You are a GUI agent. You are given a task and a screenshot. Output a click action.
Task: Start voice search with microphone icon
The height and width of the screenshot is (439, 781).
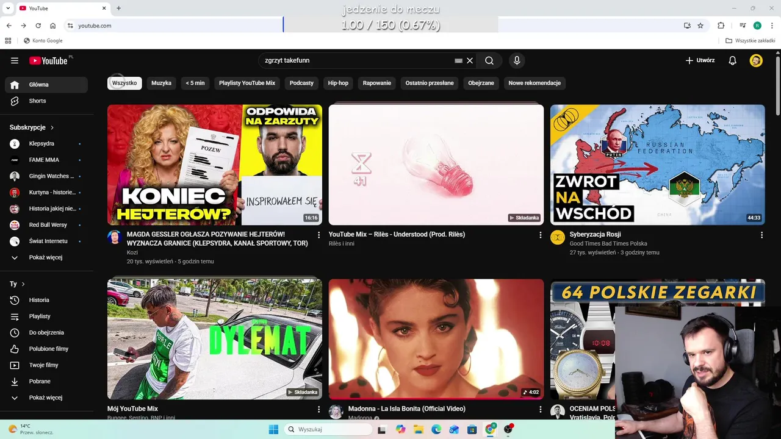coord(517,60)
